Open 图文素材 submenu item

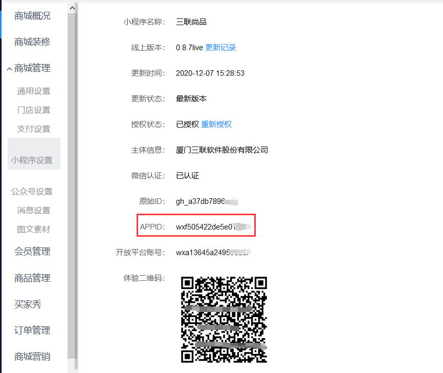(x=34, y=229)
